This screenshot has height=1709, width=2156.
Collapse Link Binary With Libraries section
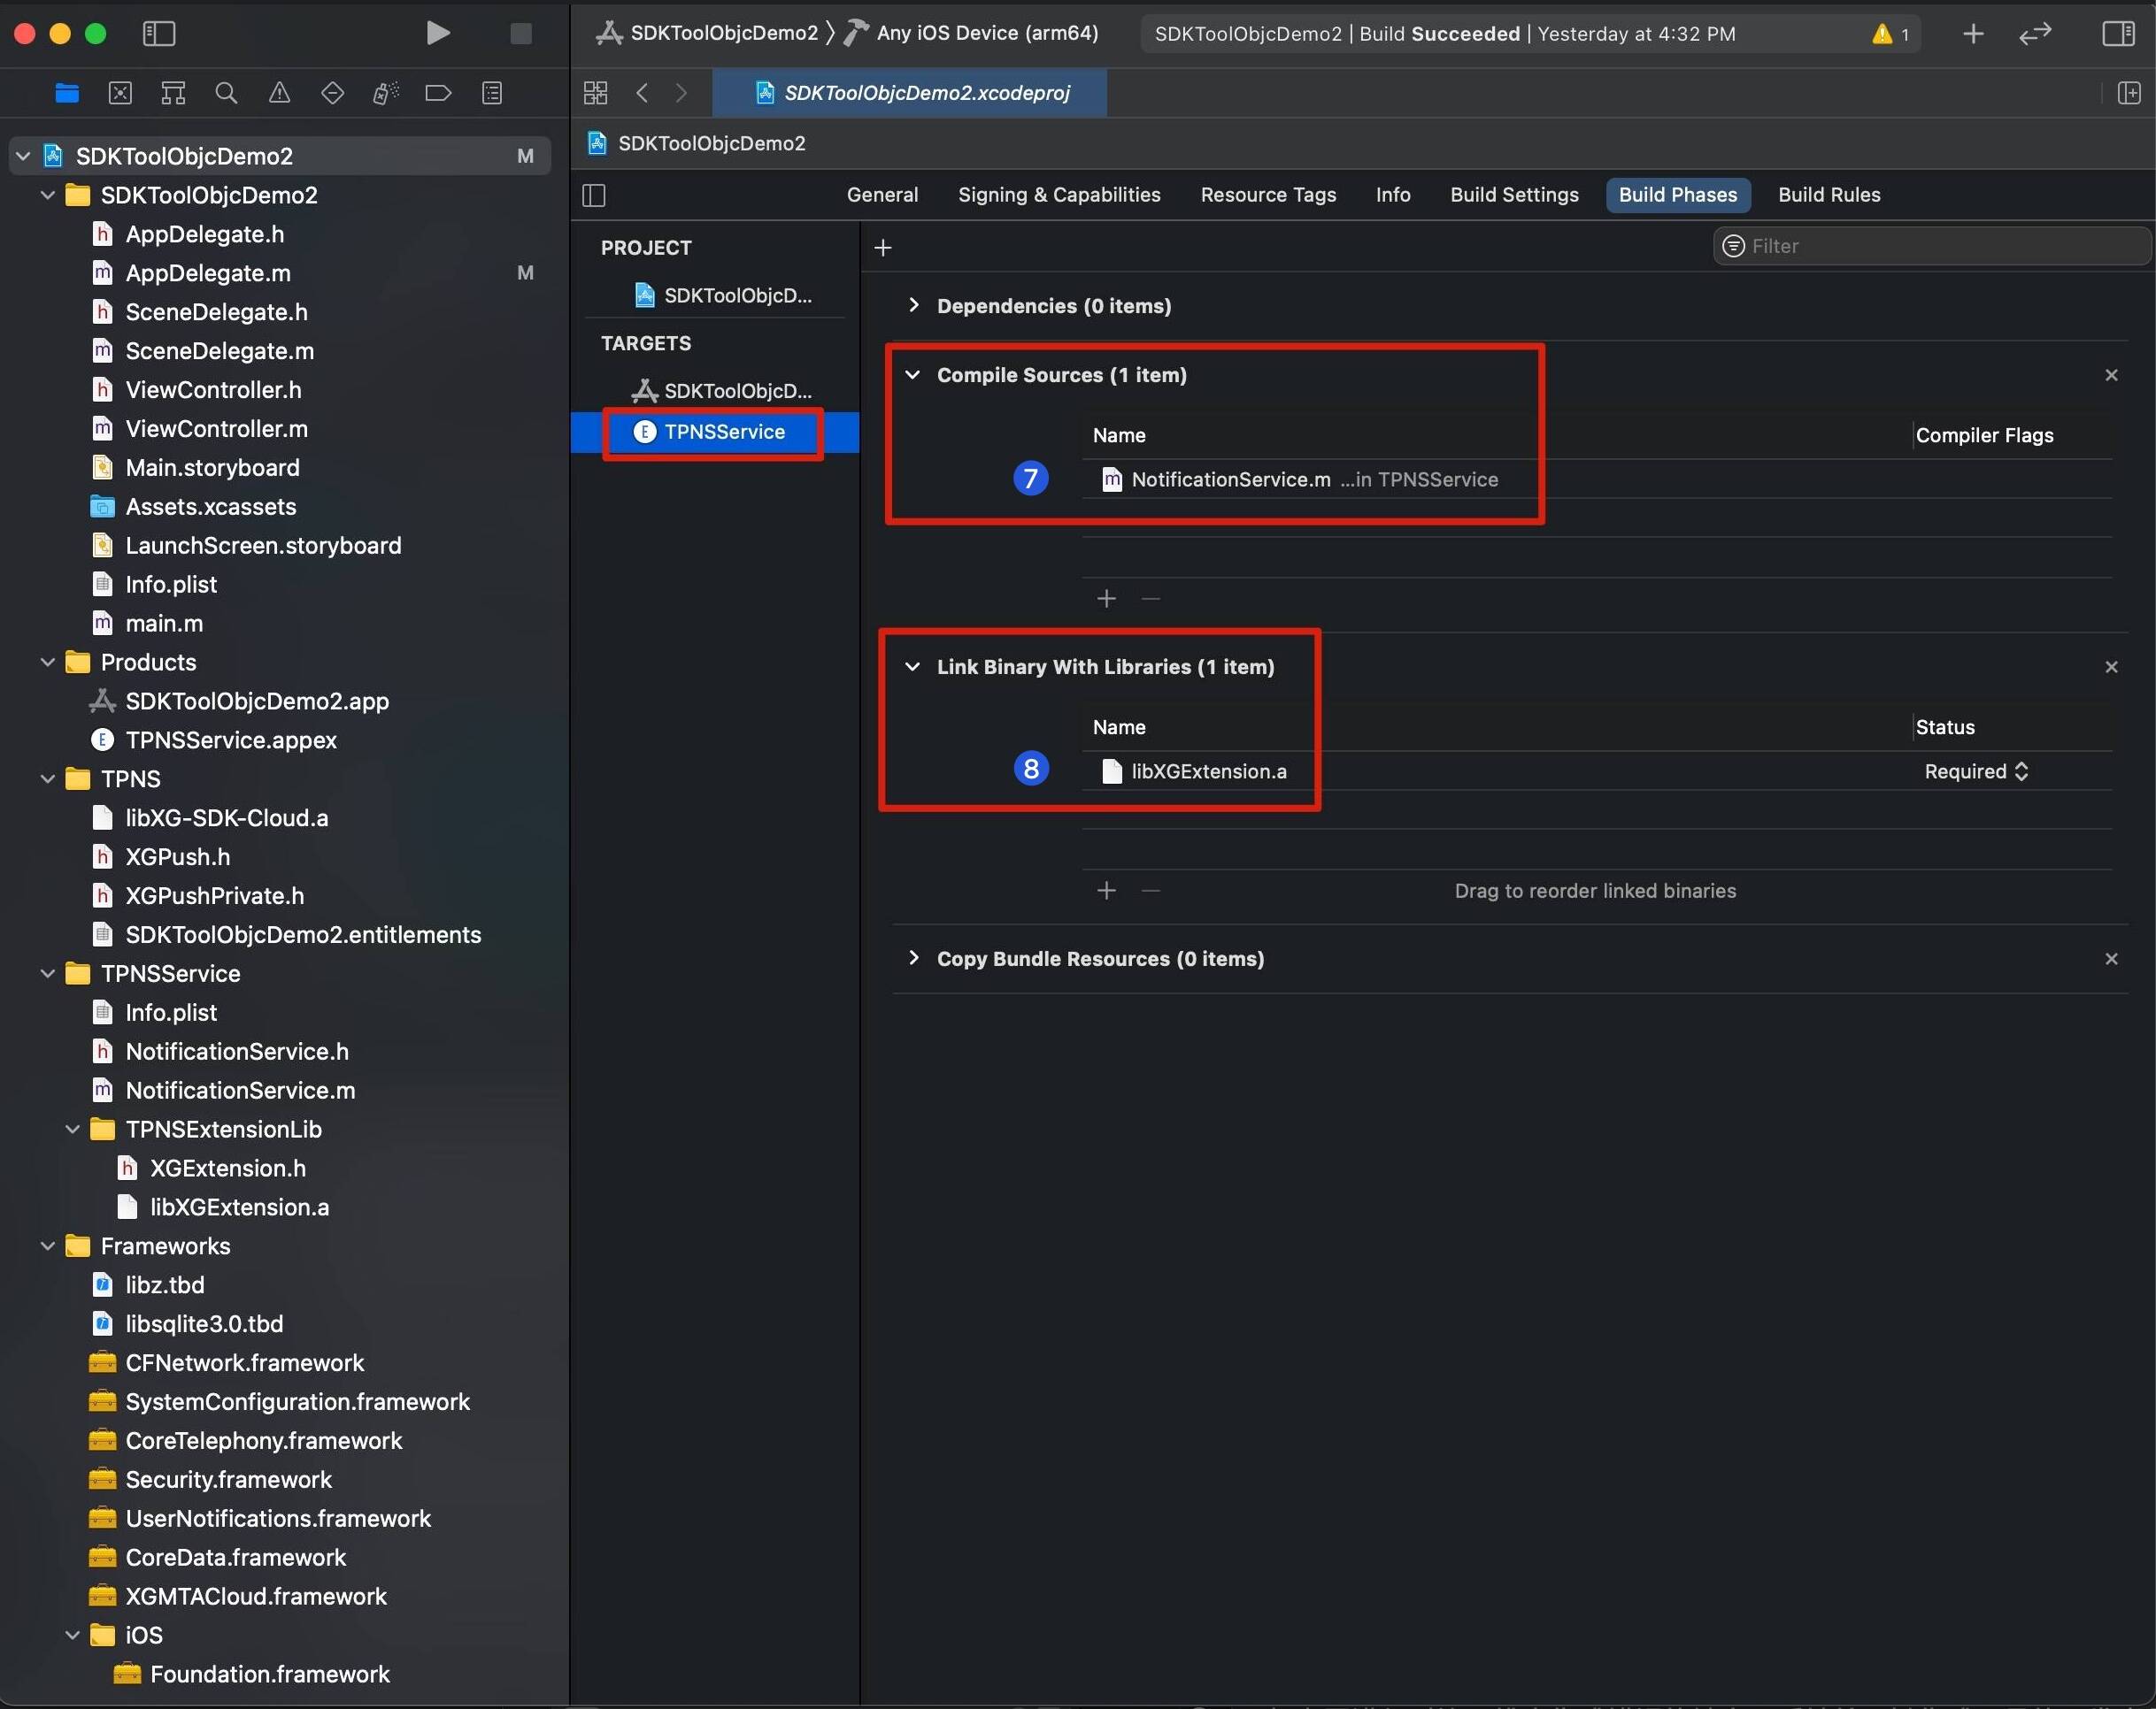912,667
